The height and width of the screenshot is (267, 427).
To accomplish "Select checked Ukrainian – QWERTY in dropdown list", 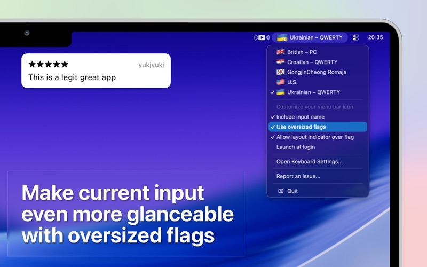I will pyautogui.click(x=318, y=92).
